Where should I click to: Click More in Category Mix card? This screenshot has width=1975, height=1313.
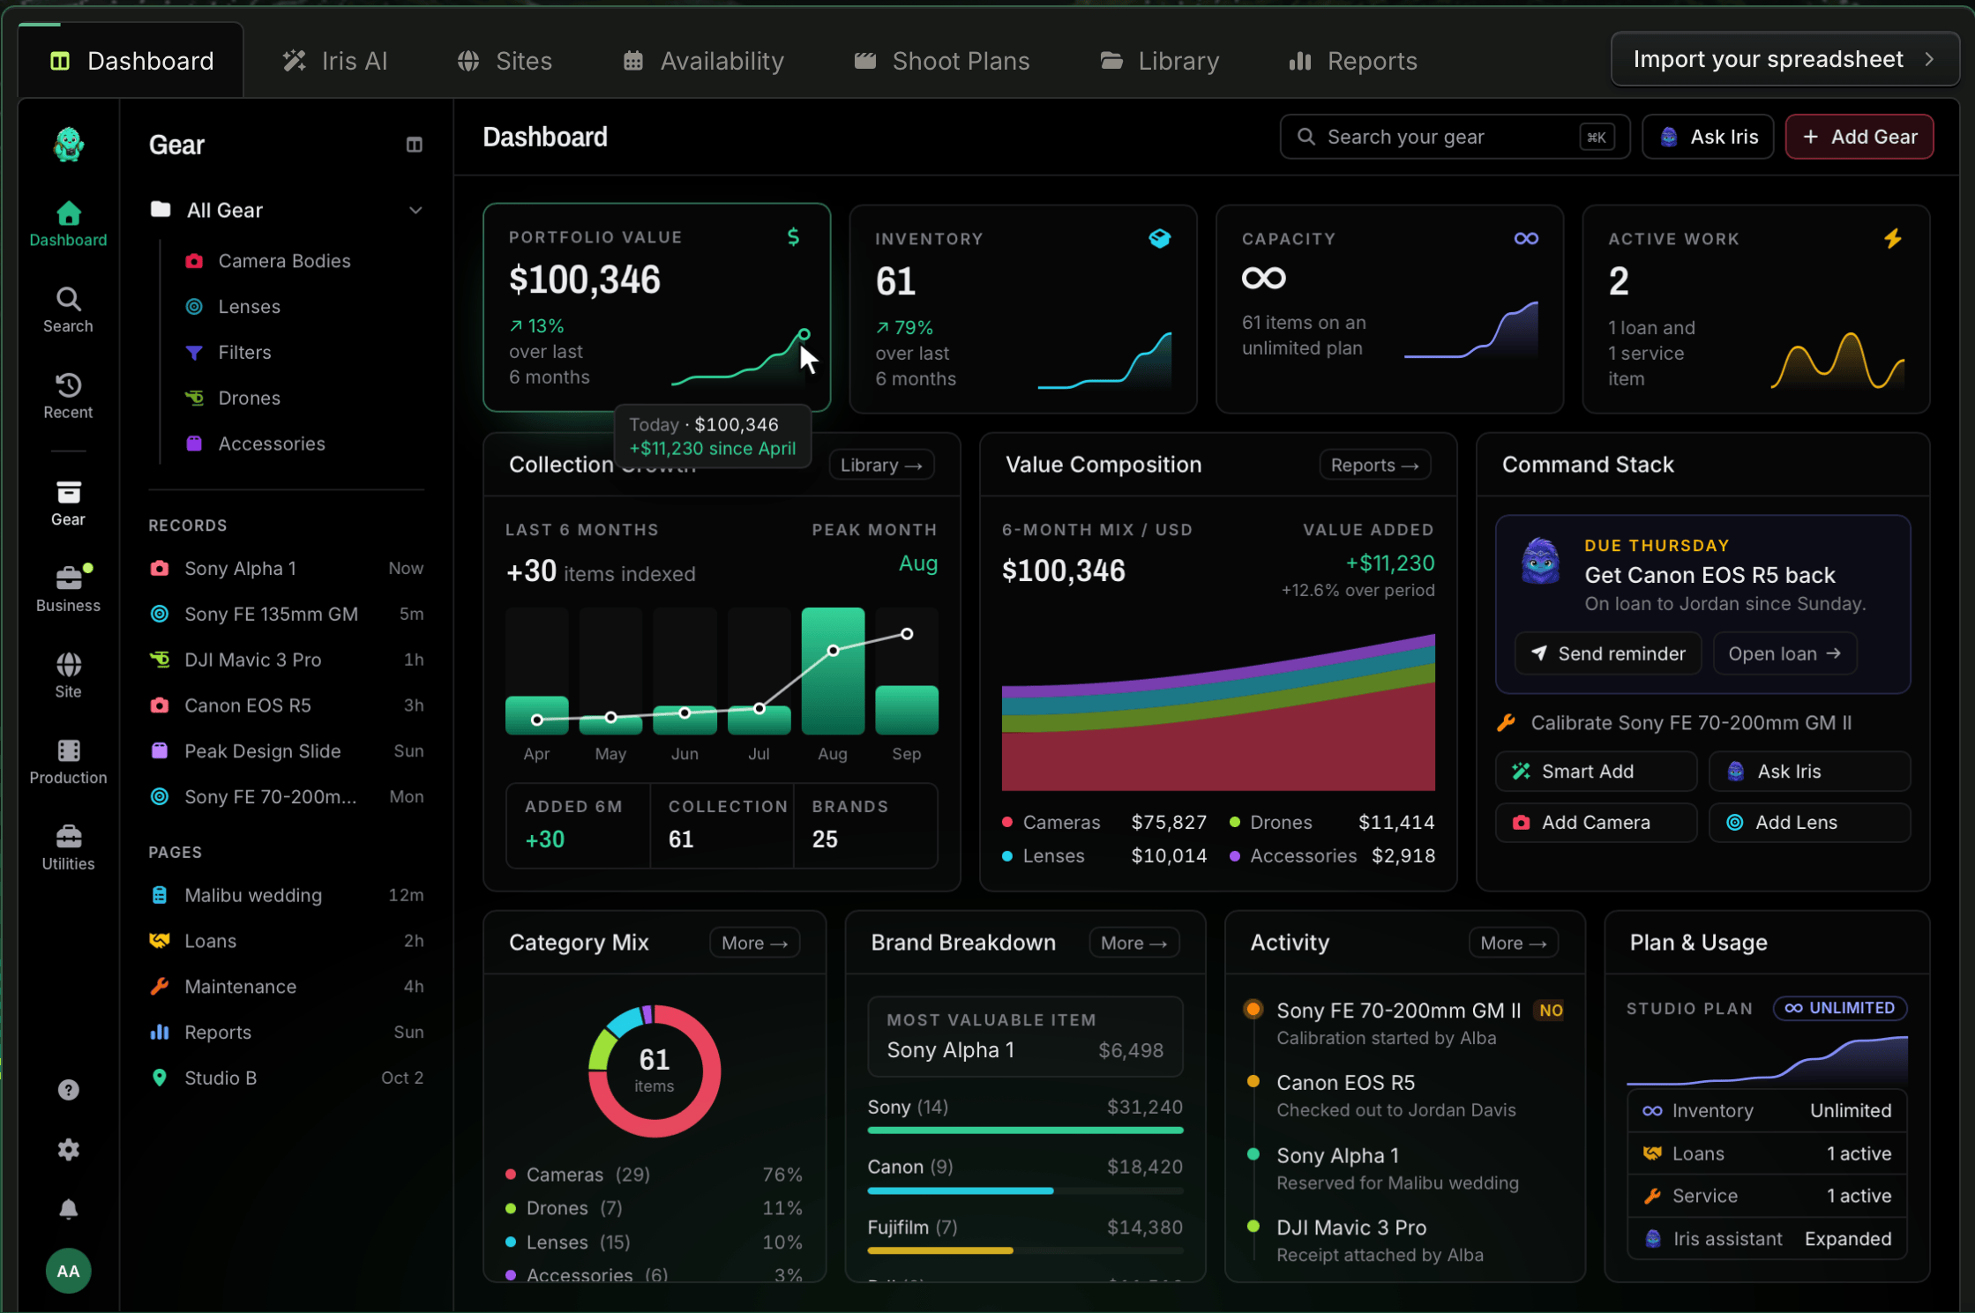pyautogui.click(x=754, y=943)
